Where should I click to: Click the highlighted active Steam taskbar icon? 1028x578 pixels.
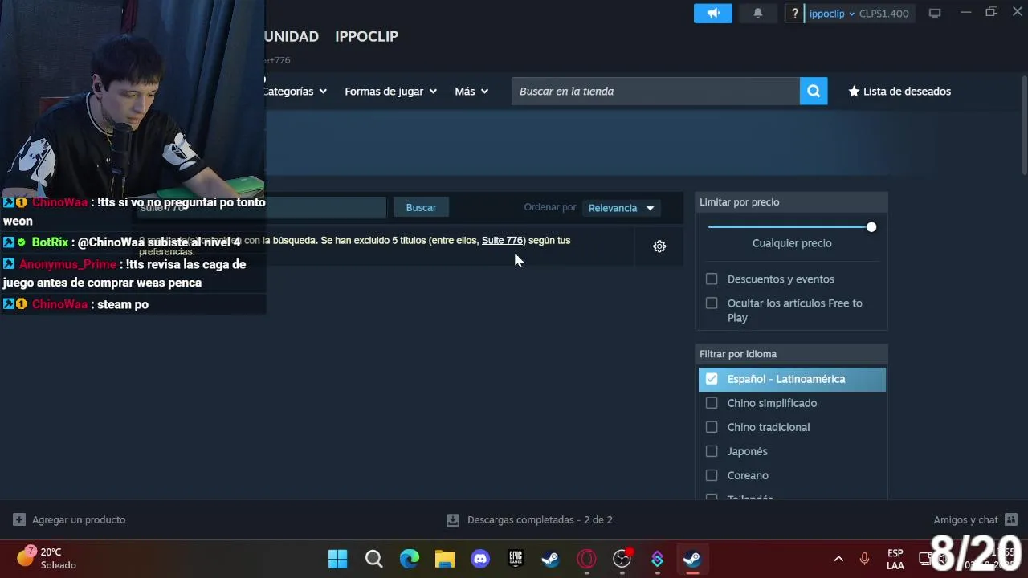pos(692,559)
